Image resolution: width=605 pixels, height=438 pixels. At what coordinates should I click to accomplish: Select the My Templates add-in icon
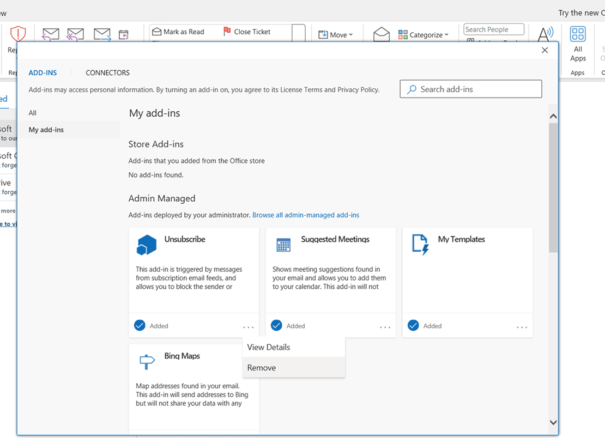coord(420,245)
